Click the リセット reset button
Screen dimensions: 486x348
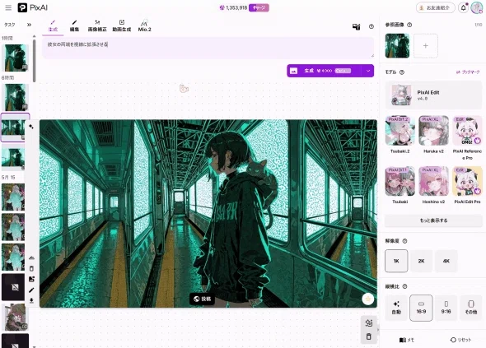460,340
